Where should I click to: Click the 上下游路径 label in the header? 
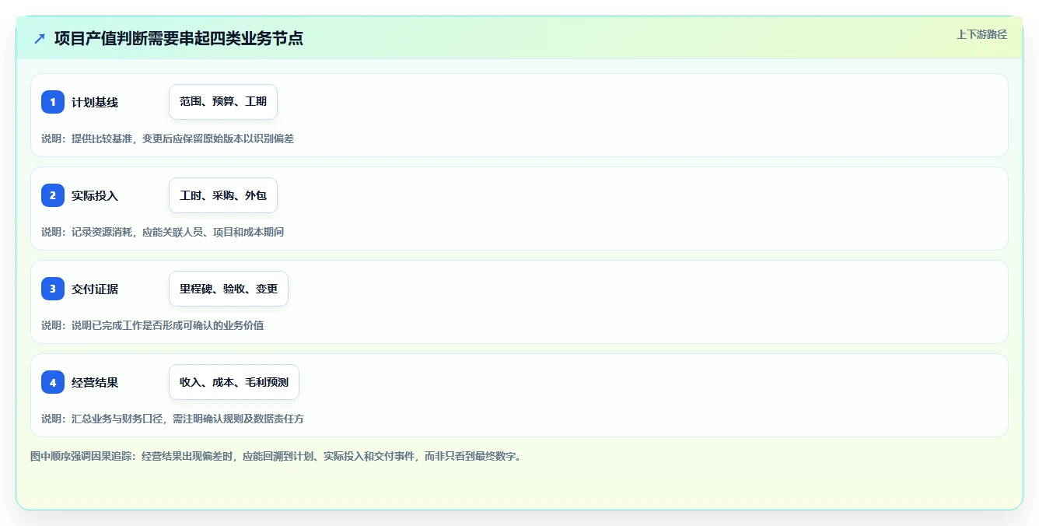pos(981,34)
